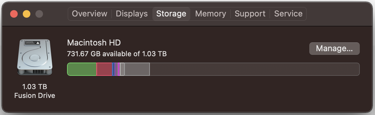Click the Fusion Drive label under the icon
Screen dimensions: 375x115
(35, 96)
